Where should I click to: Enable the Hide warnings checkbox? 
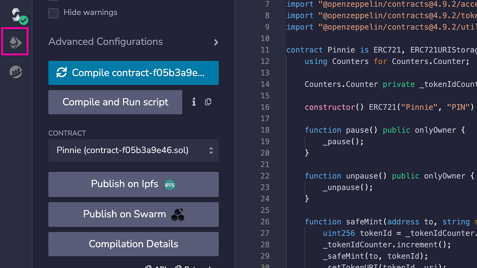53,13
